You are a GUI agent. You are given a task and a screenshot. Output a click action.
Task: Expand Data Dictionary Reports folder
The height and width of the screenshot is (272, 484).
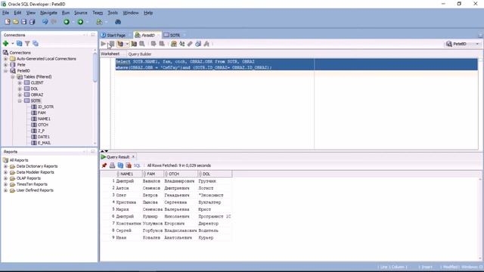(5, 166)
